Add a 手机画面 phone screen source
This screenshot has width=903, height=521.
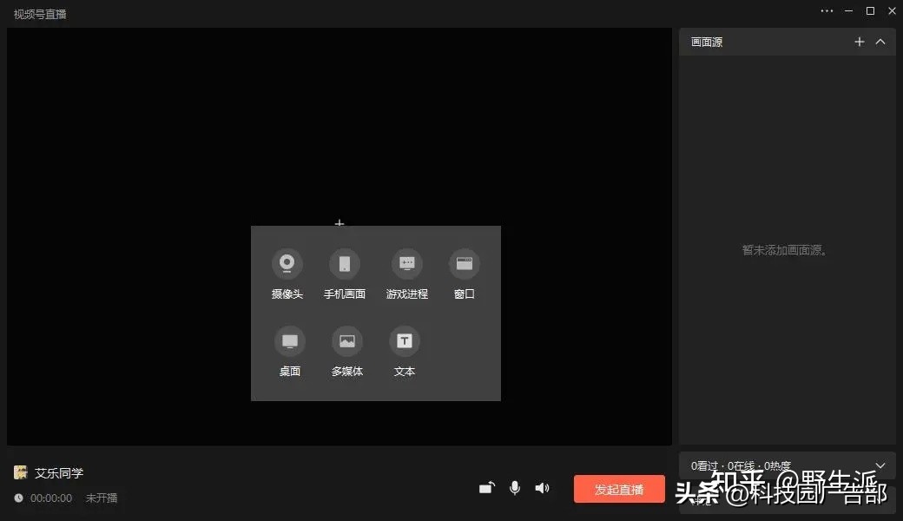345,263
